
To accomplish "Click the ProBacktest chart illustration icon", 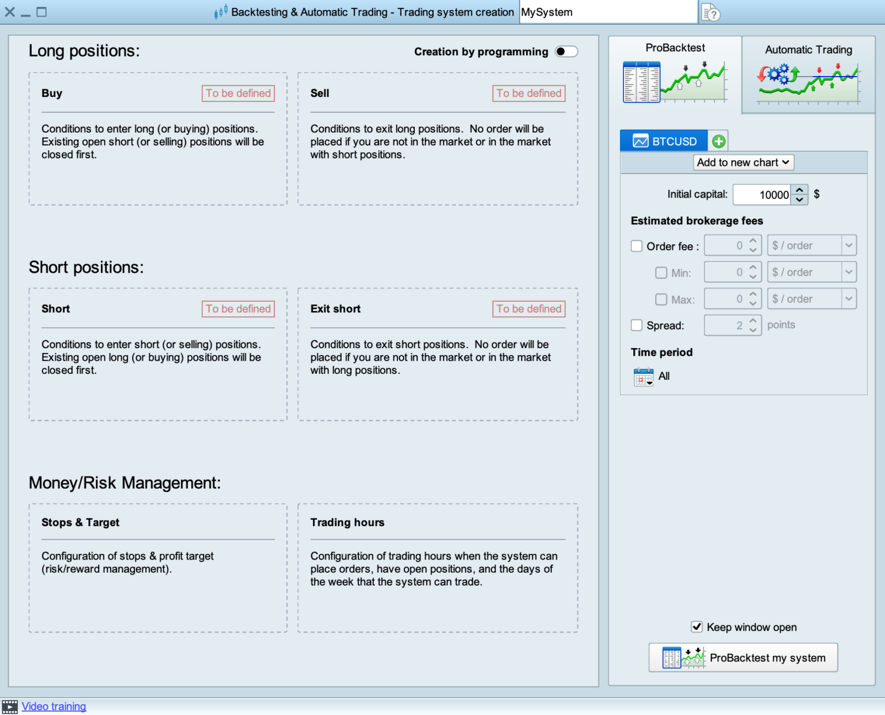I will click(675, 82).
